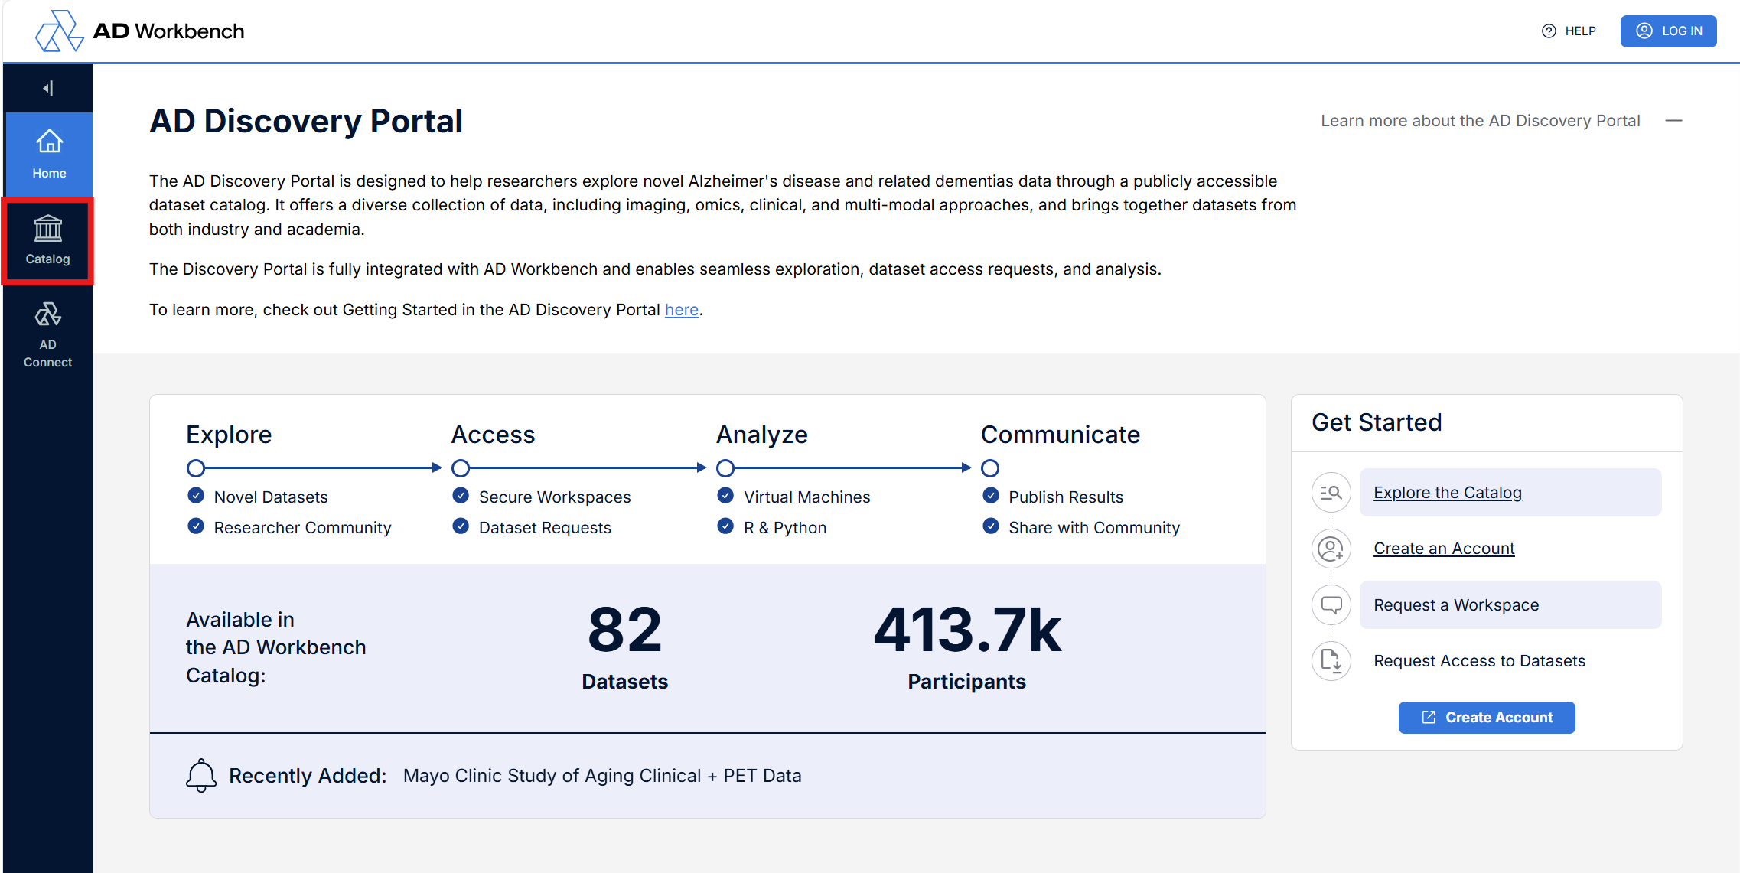This screenshot has width=1740, height=873.
Task: Click the Request a Workspace chat icon
Action: 1331,605
